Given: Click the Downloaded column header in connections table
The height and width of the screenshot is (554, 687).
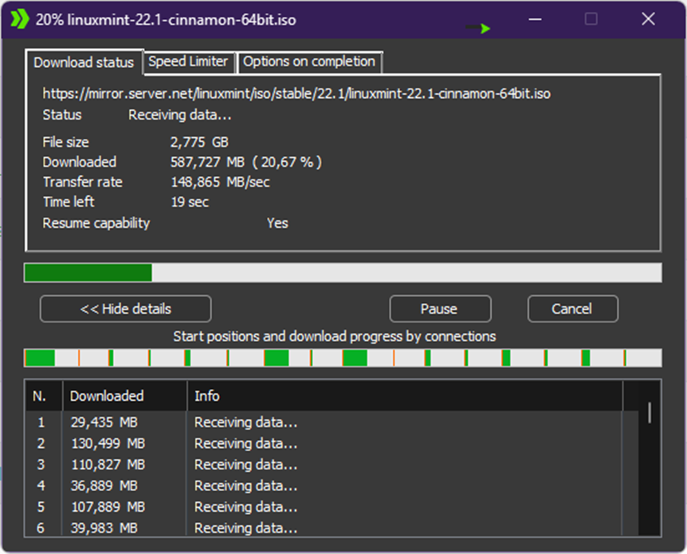Looking at the screenshot, I should click(125, 396).
